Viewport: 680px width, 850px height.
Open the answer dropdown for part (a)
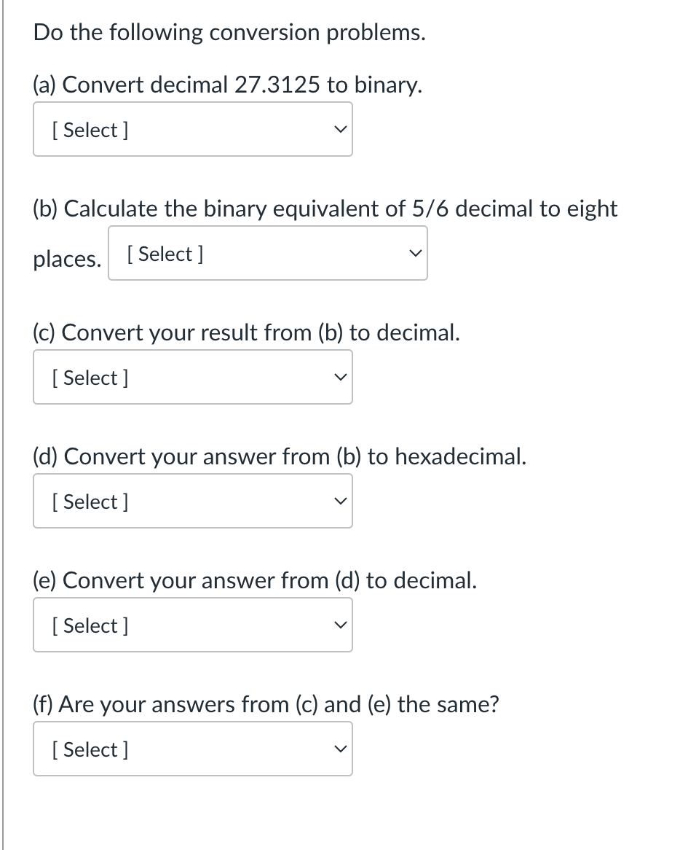(193, 129)
